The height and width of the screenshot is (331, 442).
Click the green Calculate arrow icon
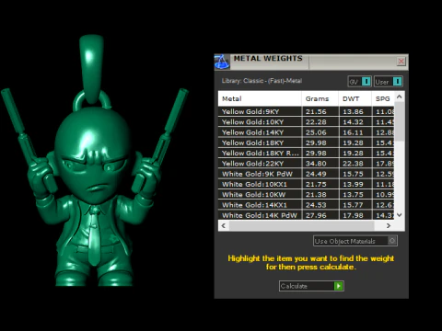pos(339,286)
